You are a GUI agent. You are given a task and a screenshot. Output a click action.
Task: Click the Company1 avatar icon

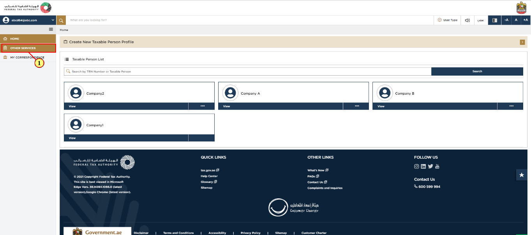76,124
